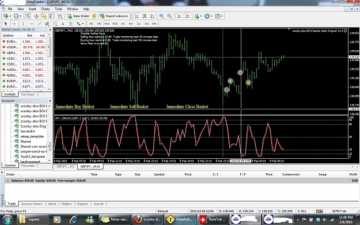The width and height of the screenshot is (360, 225).
Task: Open the Profiles toolbar icon
Action: coord(16,16)
